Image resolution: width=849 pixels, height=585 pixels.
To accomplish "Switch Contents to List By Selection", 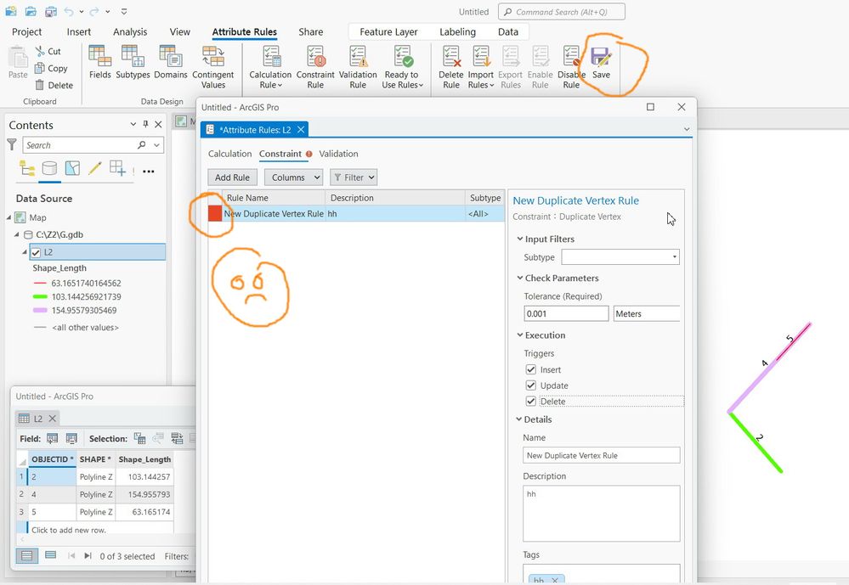I will pyautogui.click(x=72, y=168).
